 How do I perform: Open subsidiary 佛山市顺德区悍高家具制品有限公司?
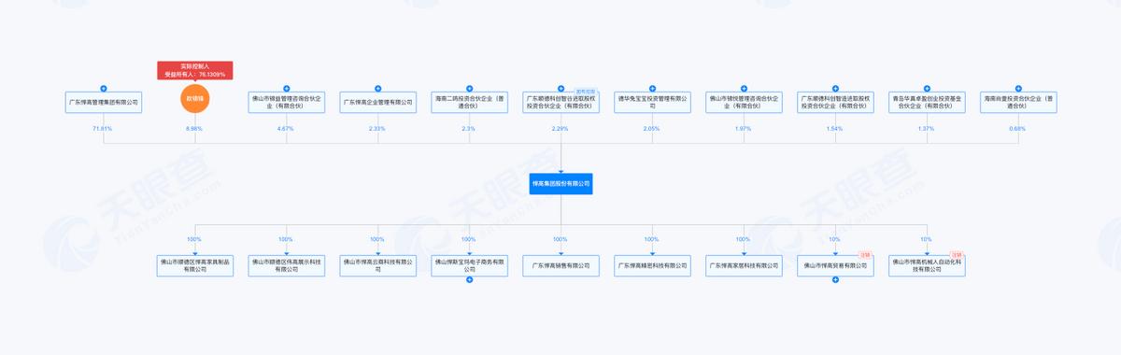point(195,265)
